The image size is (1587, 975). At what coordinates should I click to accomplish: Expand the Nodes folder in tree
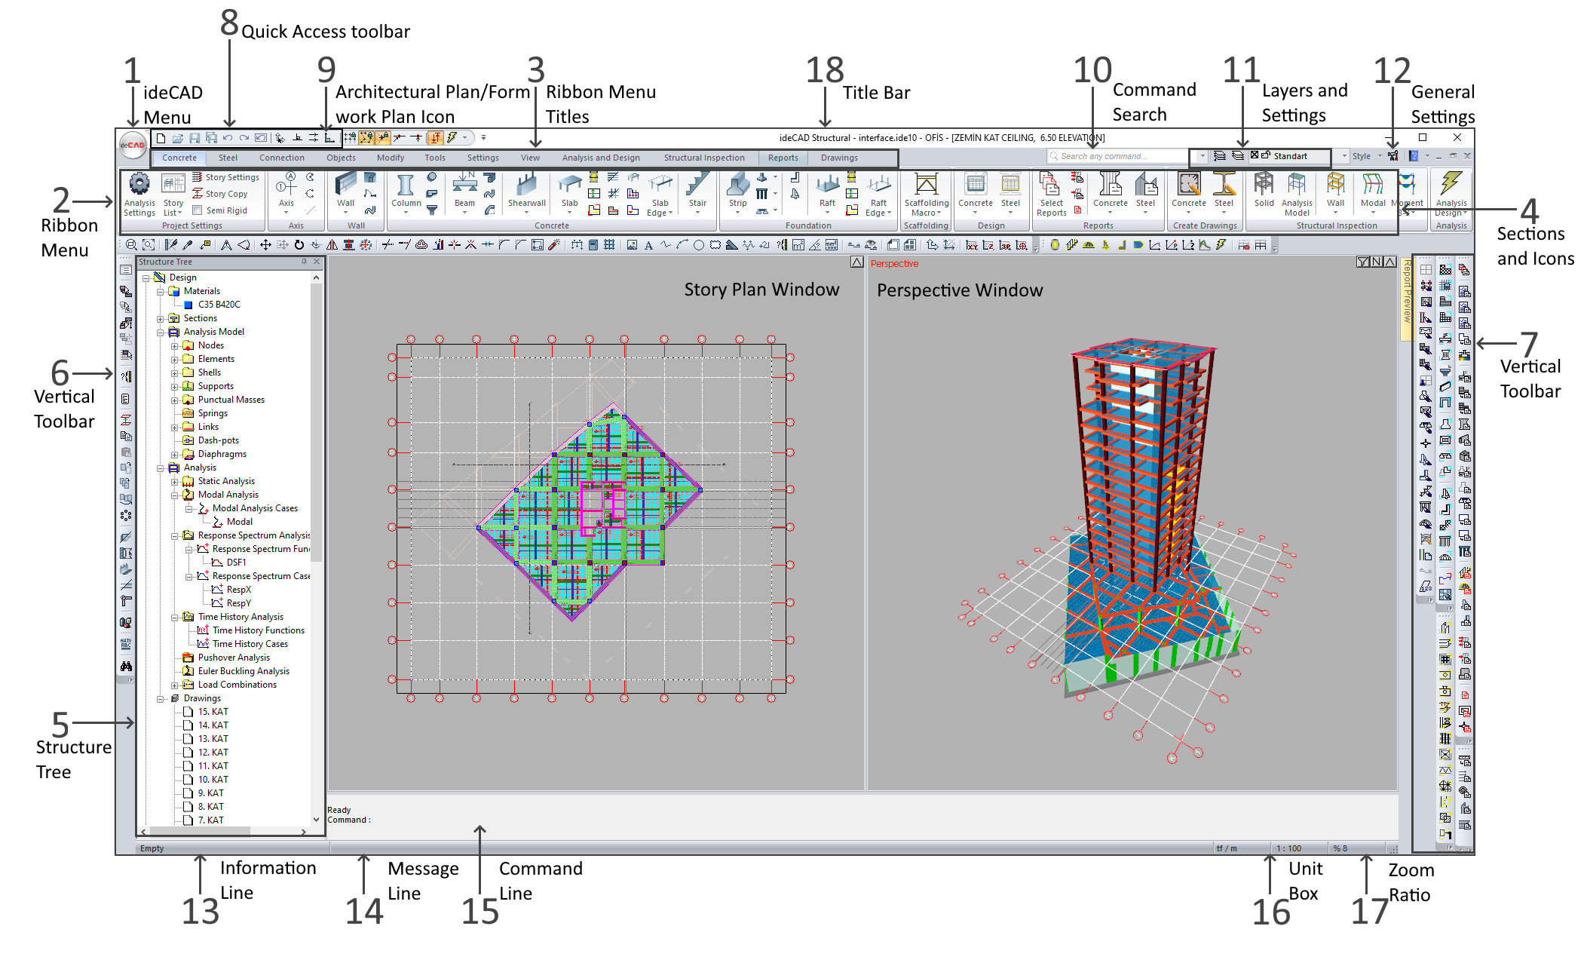pos(175,345)
